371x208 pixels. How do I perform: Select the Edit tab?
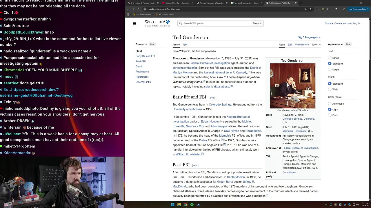290,44
